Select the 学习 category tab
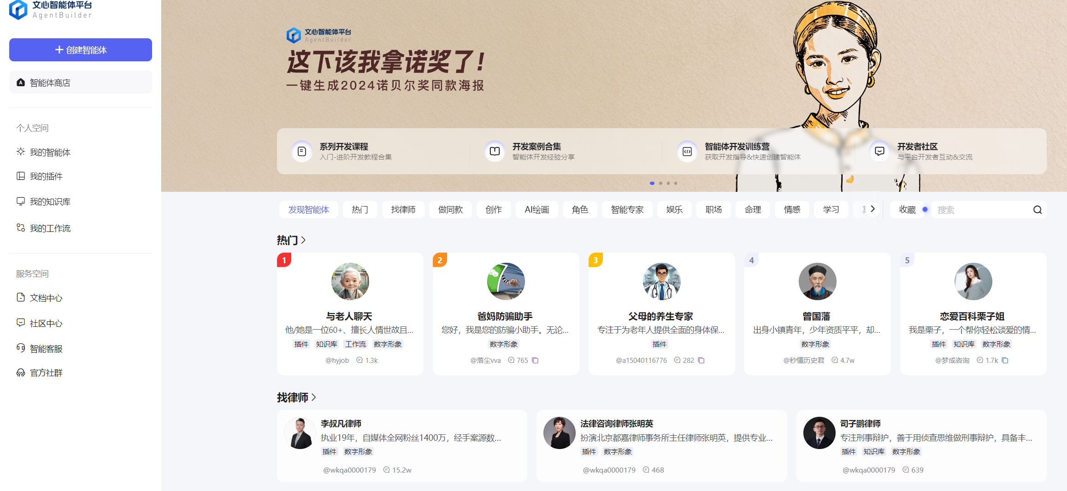This screenshot has width=1067, height=491. tap(831, 210)
